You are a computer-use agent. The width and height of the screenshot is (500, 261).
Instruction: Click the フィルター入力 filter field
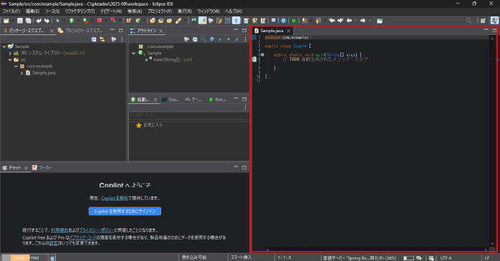click(x=188, y=115)
